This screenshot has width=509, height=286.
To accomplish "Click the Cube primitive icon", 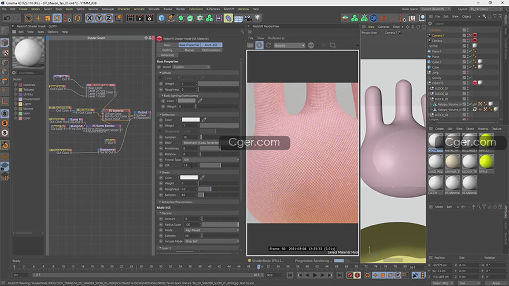I will 161,18.
